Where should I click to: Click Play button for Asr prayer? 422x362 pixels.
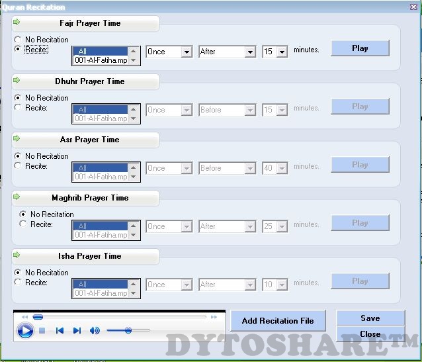[x=360, y=165]
